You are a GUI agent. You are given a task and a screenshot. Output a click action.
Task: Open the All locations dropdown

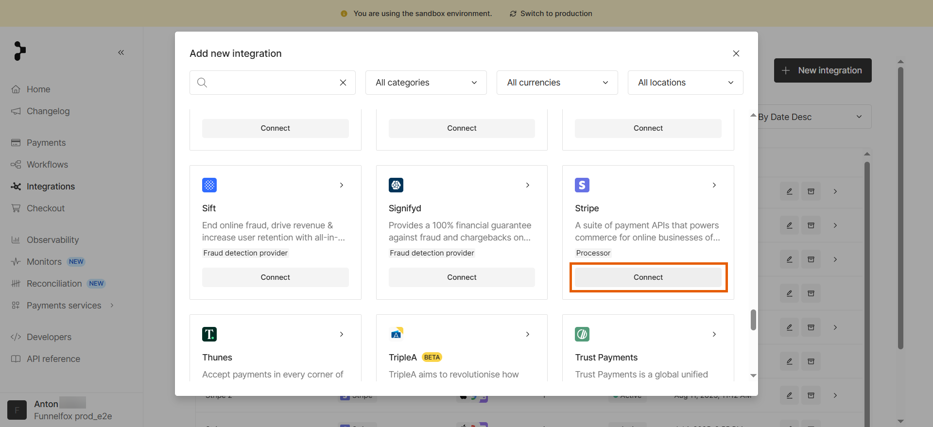click(686, 83)
